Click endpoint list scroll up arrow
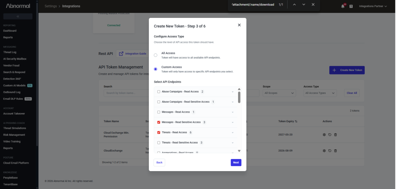Image resolution: width=399 pixels, height=189 pixels. tap(239, 89)
